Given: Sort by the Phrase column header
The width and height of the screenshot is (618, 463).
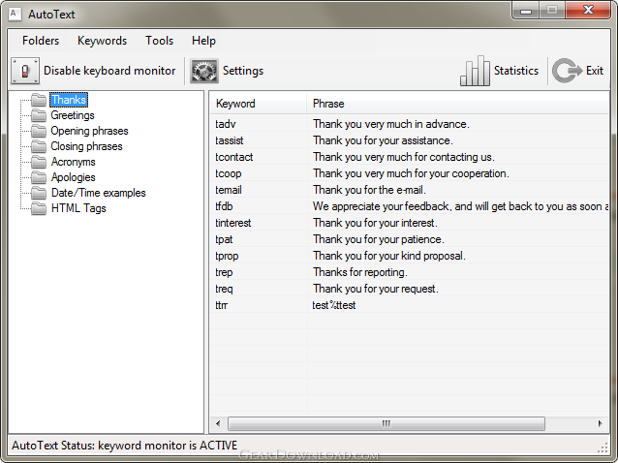Looking at the screenshot, I should tap(457, 104).
